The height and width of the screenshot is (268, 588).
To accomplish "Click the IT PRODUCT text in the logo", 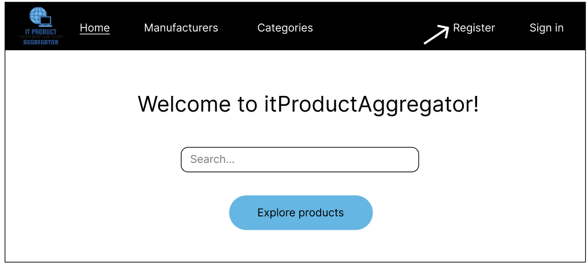I will tap(40, 32).
